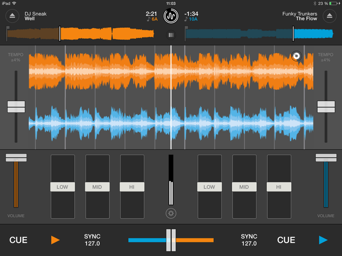Grab the left deck LOW EQ fader
This screenshot has height=256, width=342.
[x=63, y=187]
